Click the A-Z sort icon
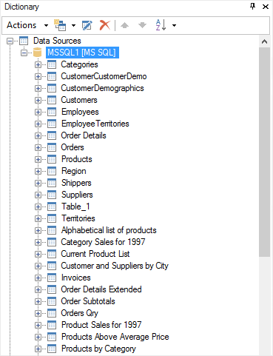The height and width of the screenshot is (356, 273). pyautogui.click(x=161, y=25)
